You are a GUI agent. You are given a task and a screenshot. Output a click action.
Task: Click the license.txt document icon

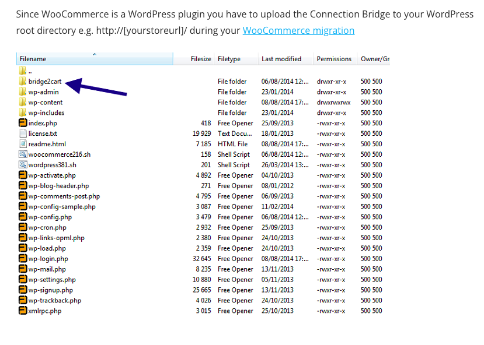click(23, 133)
